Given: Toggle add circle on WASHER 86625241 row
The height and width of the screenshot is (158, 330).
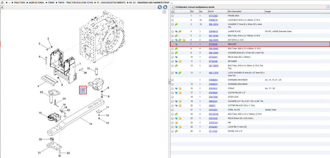Looking at the screenshot, I should coord(172,101).
